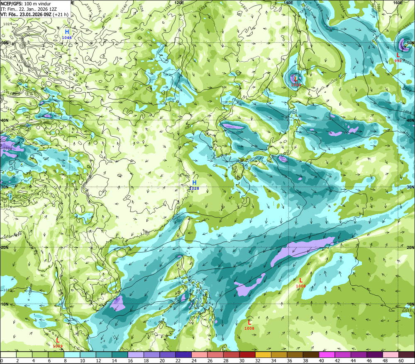This screenshot has height=364, width=415.
Task: Select the dark red 30–32 legend swatch
Action: pos(247,354)
